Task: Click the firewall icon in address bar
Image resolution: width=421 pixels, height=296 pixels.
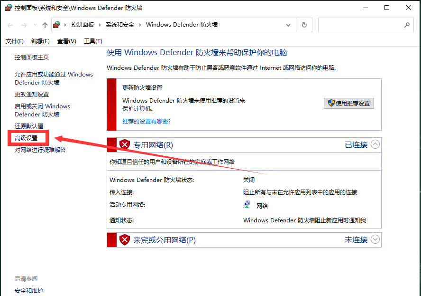Action: [x=56, y=25]
